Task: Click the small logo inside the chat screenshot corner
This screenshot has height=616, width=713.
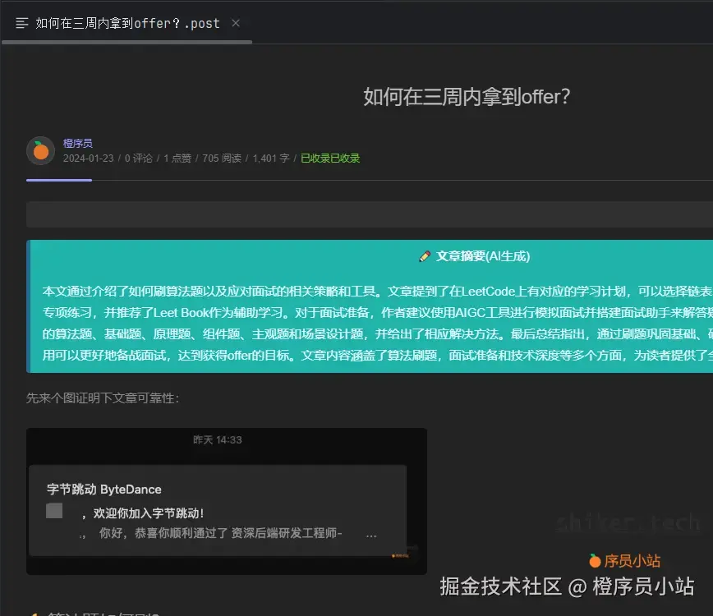Action: pyautogui.click(x=394, y=557)
